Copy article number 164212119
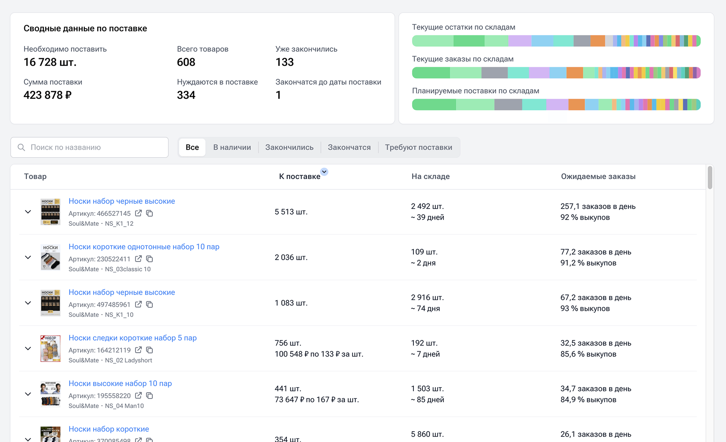This screenshot has width=726, height=442. (150, 350)
